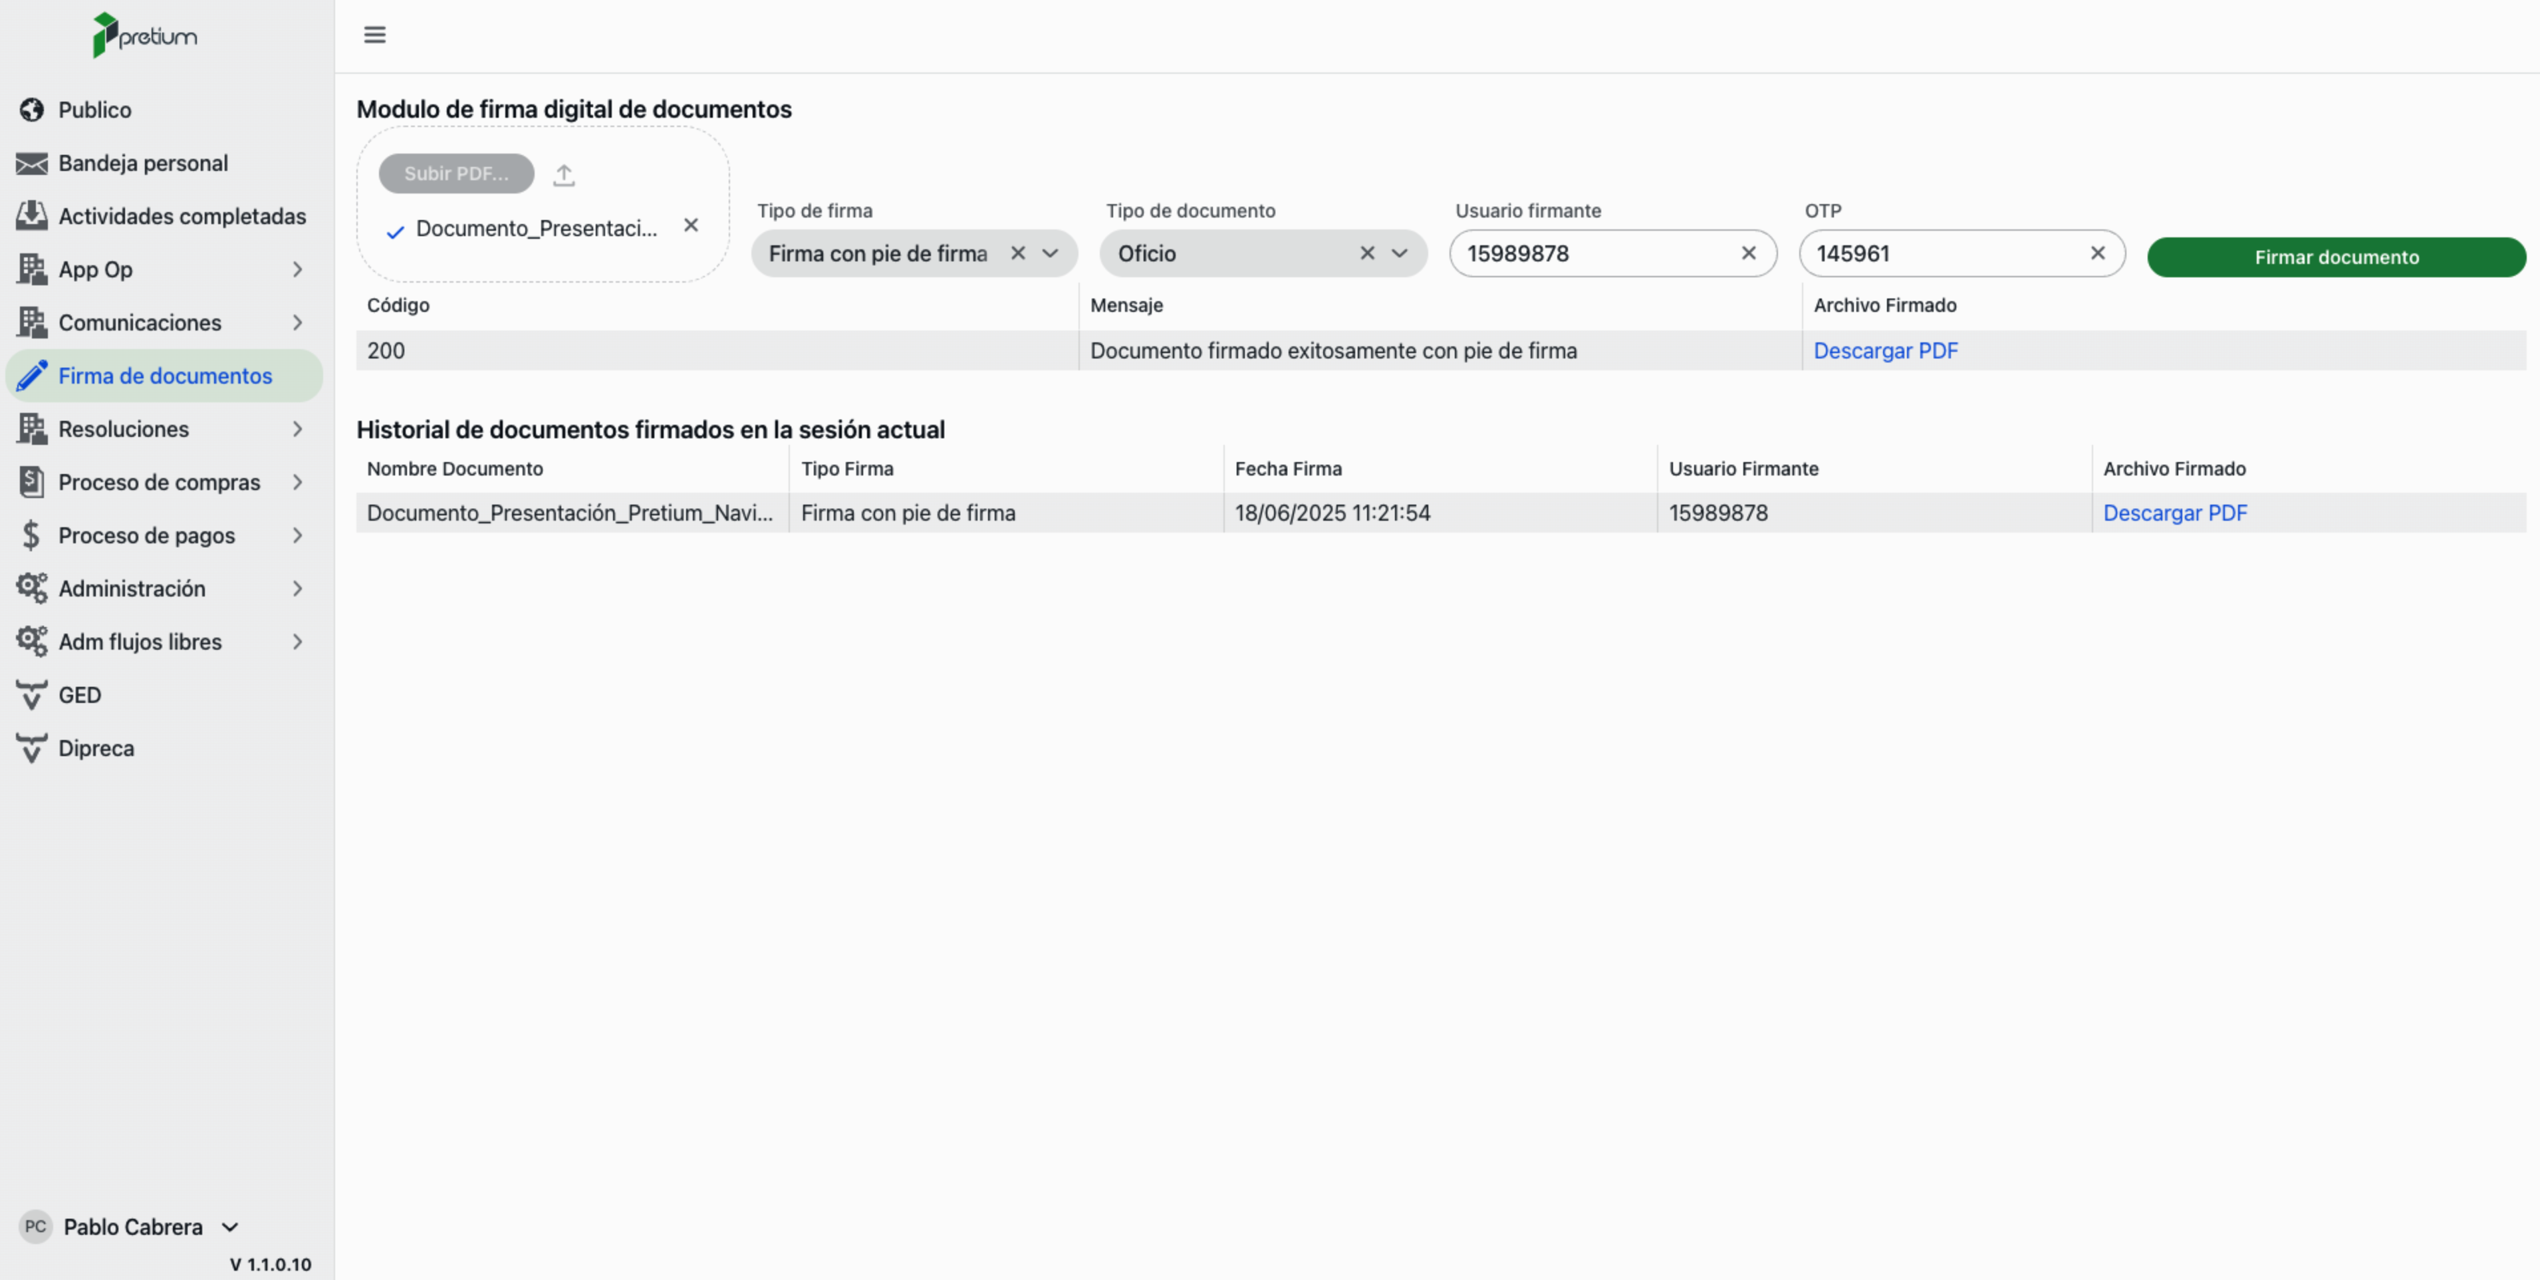The image size is (2540, 1280).
Task: Remove the uploaded Documento_Presentaci file
Action: point(692,226)
